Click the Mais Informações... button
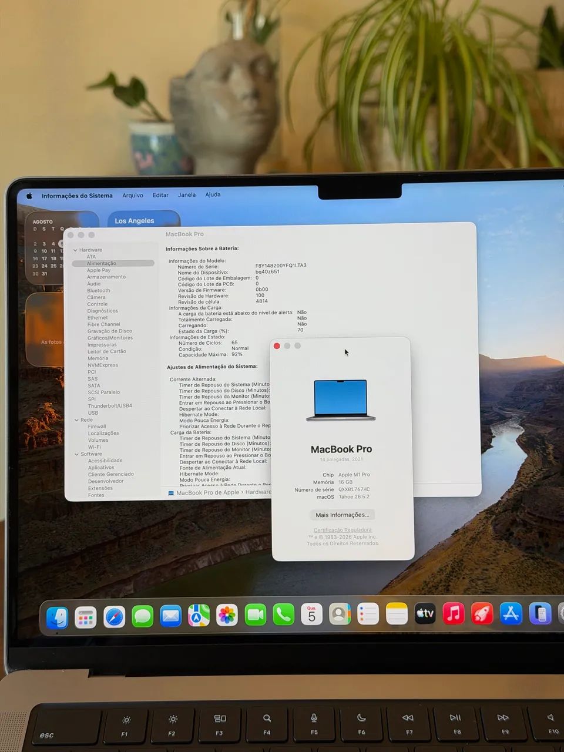Screen dimensions: 564x752 point(343,515)
